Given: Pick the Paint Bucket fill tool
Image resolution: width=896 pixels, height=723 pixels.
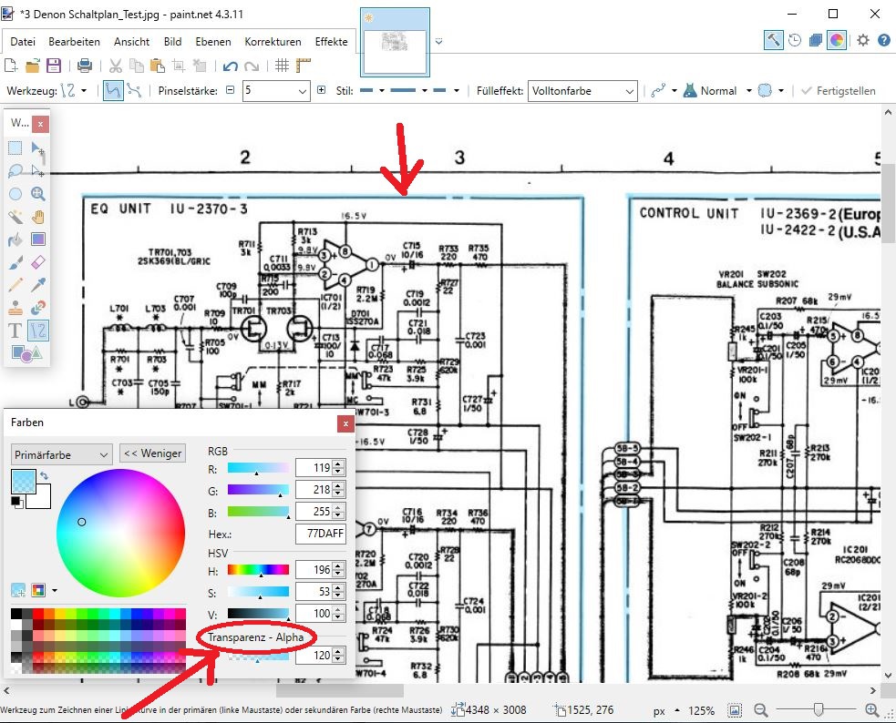Looking at the screenshot, I should [x=15, y=240].
